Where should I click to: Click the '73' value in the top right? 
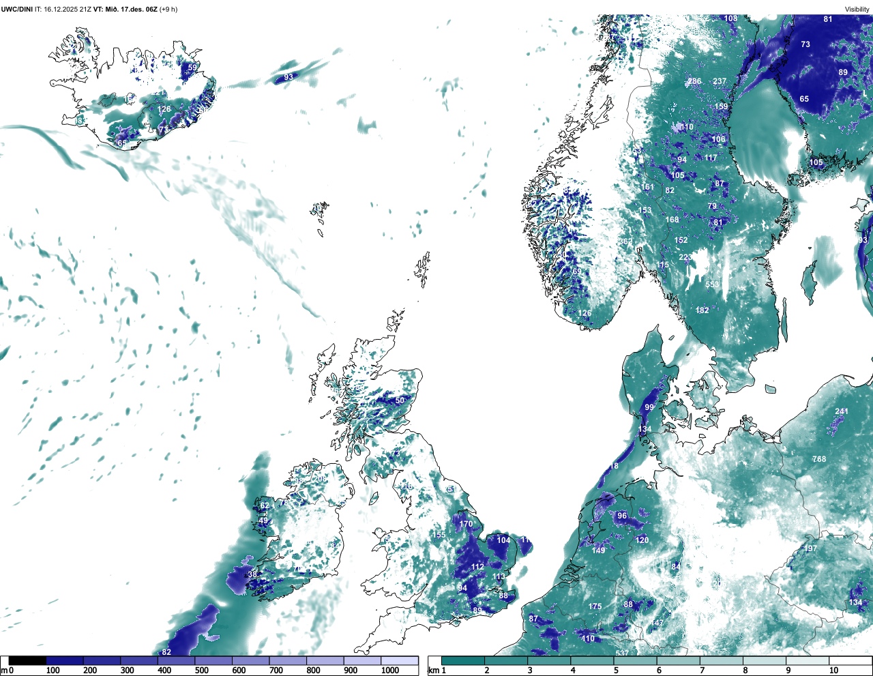pos(805,44)
